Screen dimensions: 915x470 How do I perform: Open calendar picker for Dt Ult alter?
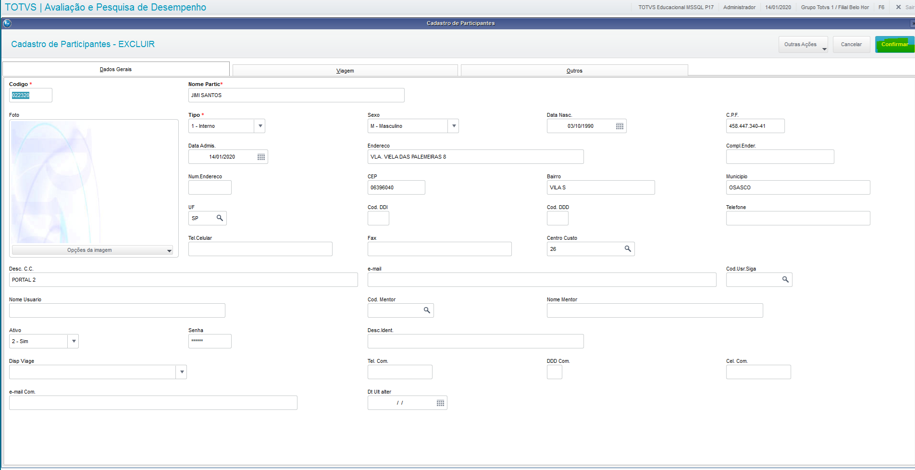[x=440, y=403]
